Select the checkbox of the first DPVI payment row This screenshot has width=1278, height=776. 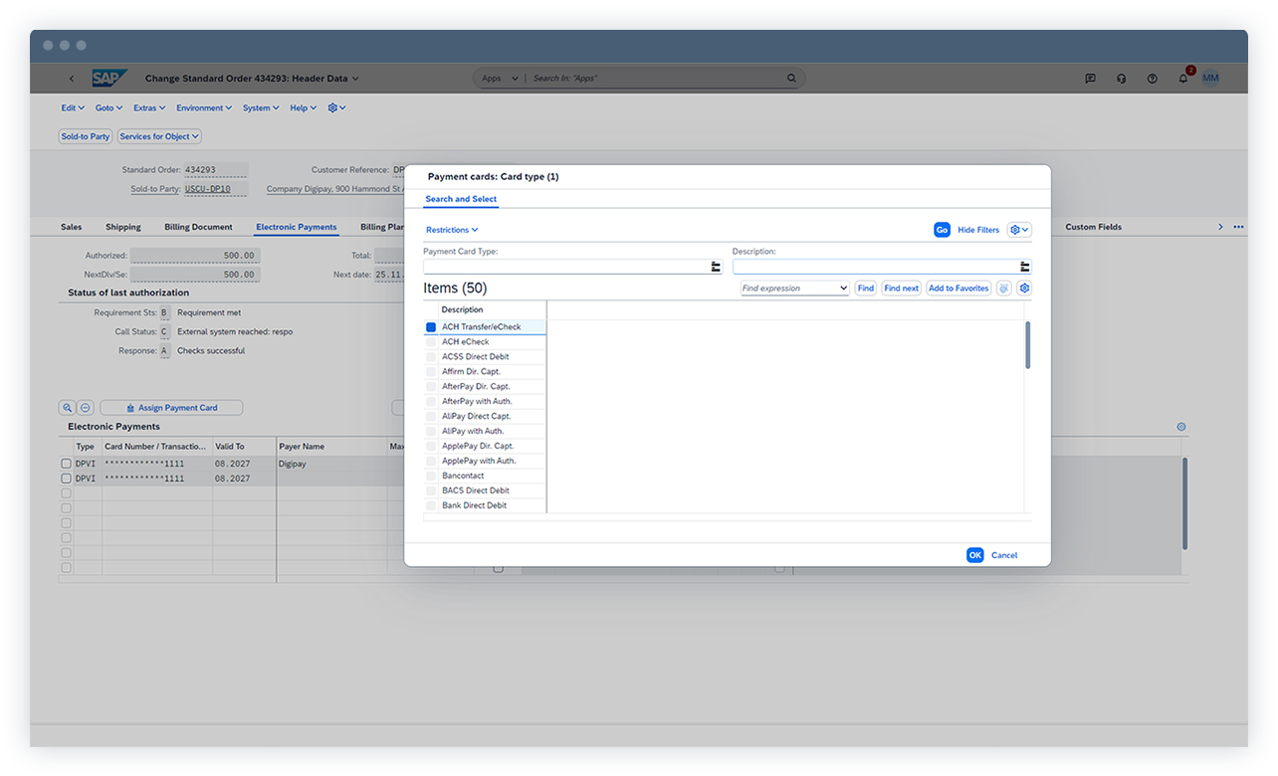[x=65, y=463]
